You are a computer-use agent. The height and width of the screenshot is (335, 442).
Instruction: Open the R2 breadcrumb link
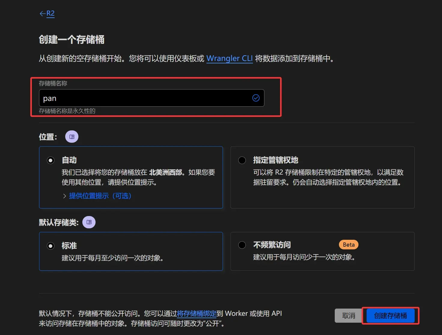tap(50, 14)
